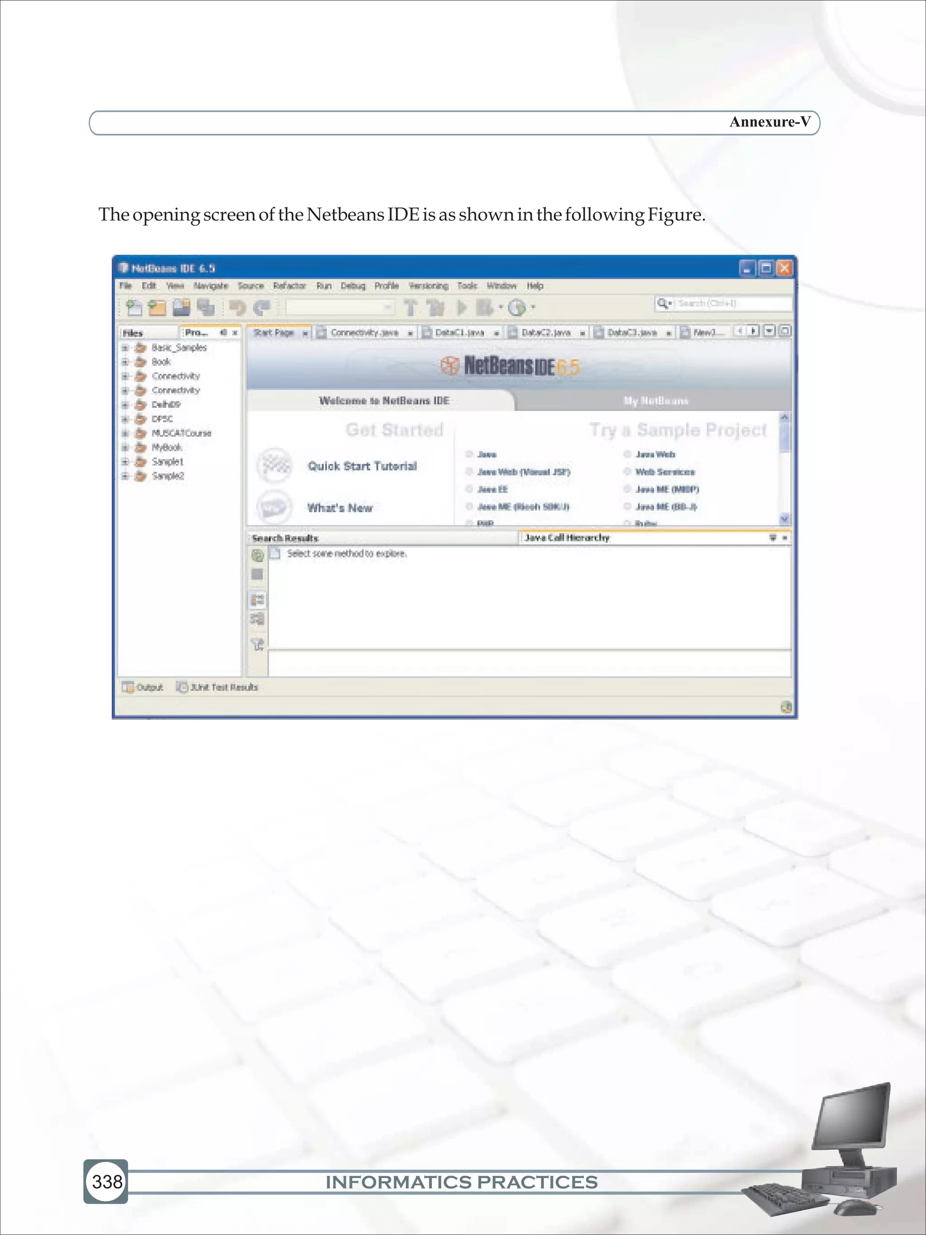Open the Debug button dropdown arrow
The height and width of the screenshot is (1235, 926).
pyautogui.click(x=501, y=307)
